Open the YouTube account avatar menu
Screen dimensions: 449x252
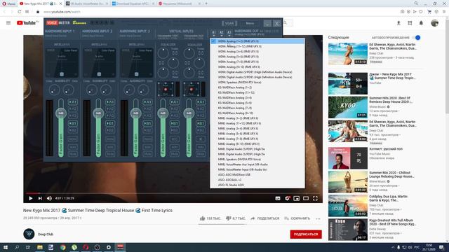coord(435,23)
